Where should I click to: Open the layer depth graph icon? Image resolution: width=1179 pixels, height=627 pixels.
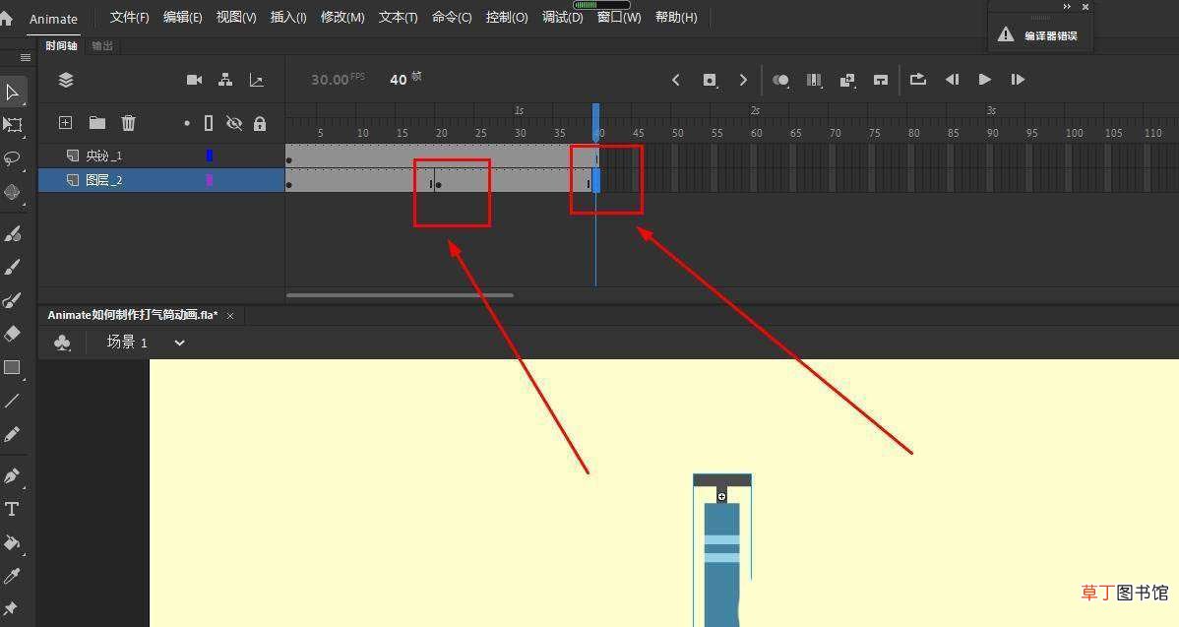(257, 80)
